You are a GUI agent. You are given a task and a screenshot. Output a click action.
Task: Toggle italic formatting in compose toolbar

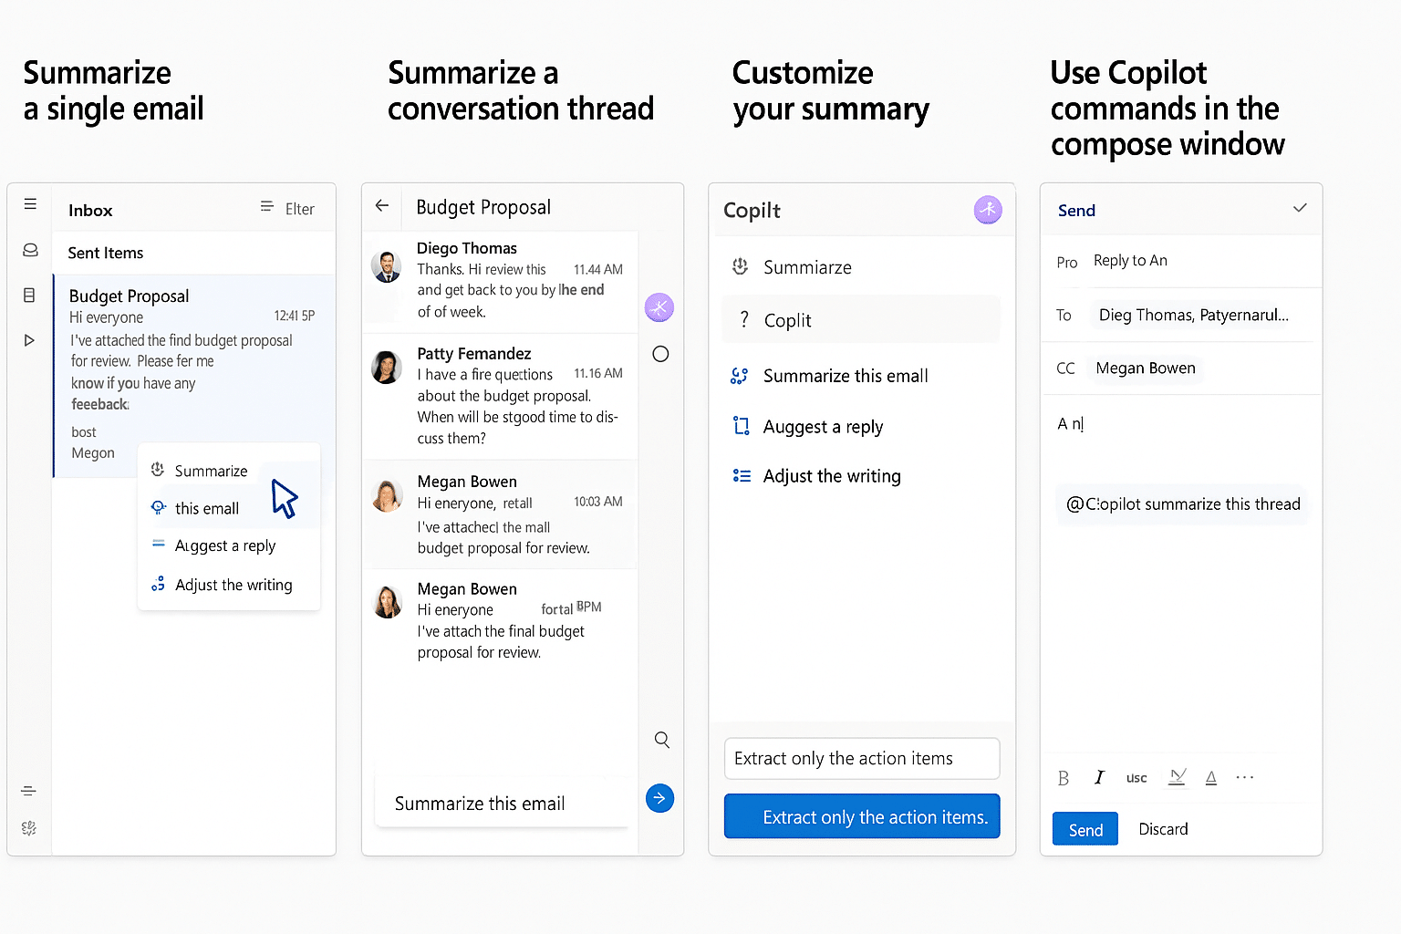tap(1099, 777)
